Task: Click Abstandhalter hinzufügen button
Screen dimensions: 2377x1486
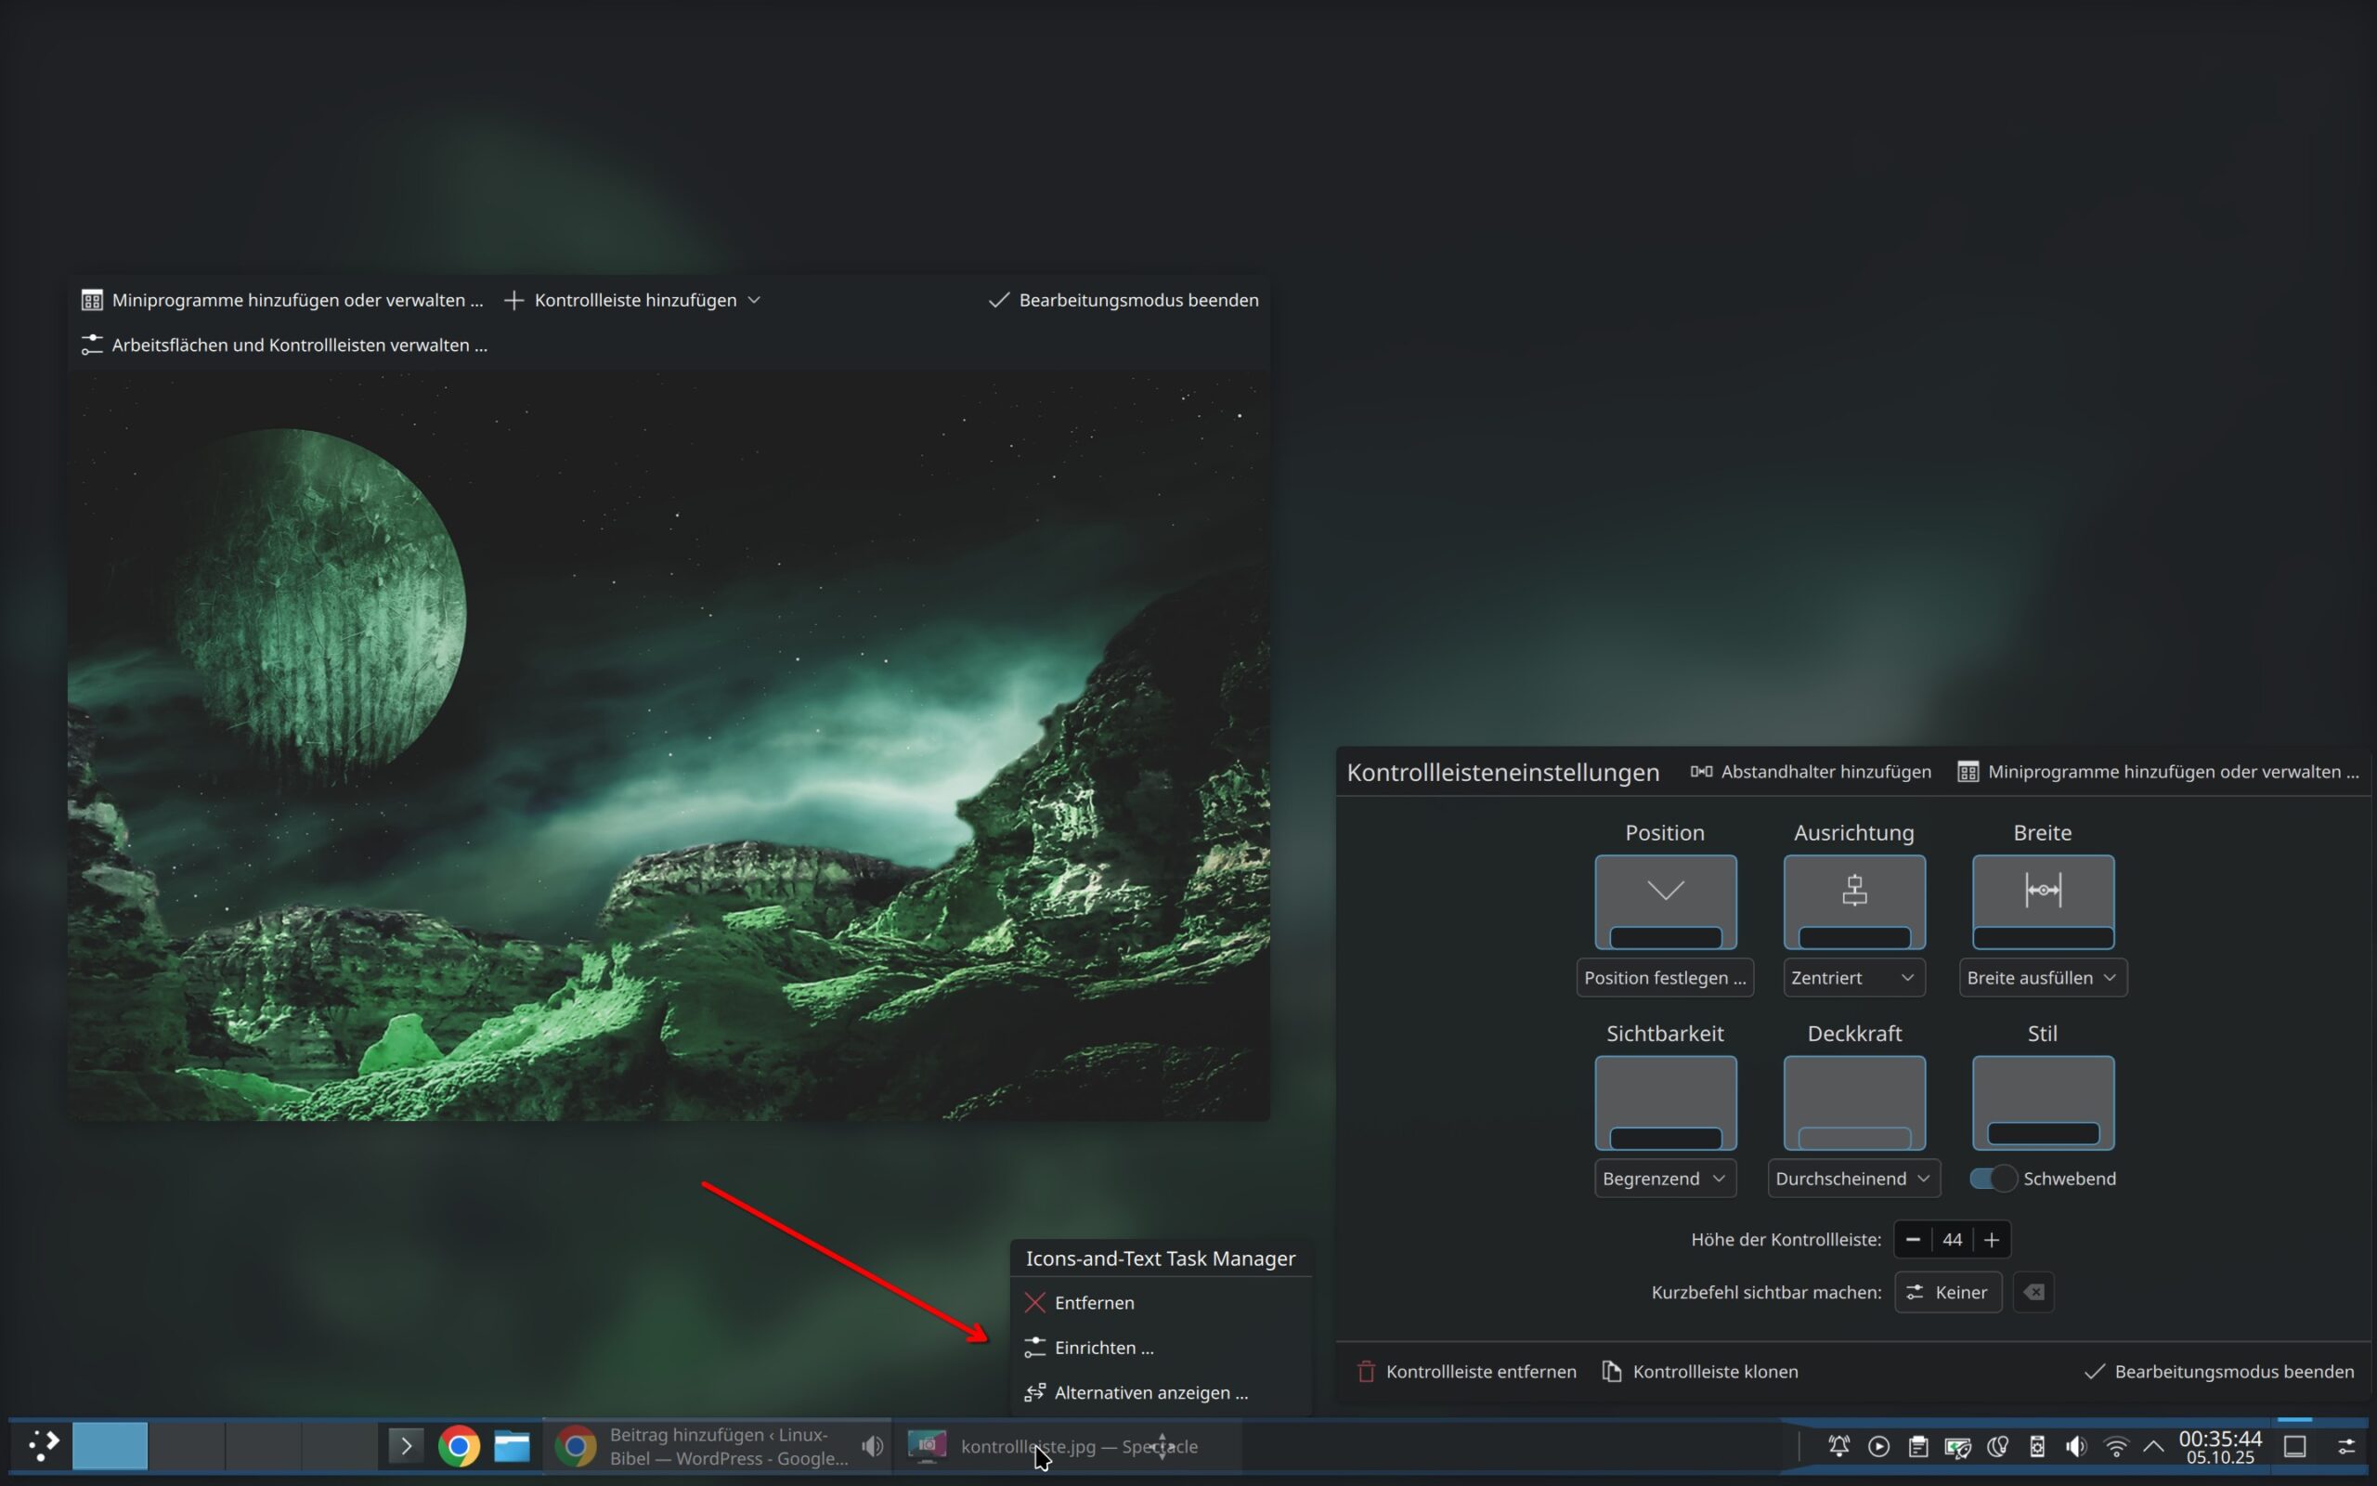Action: [x=1811, y=772]
